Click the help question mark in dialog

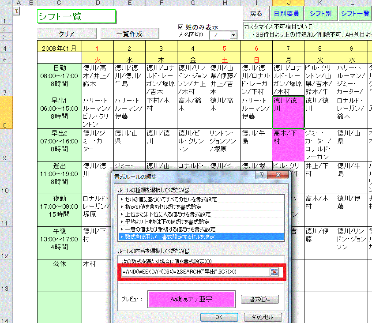coord(262,176)
